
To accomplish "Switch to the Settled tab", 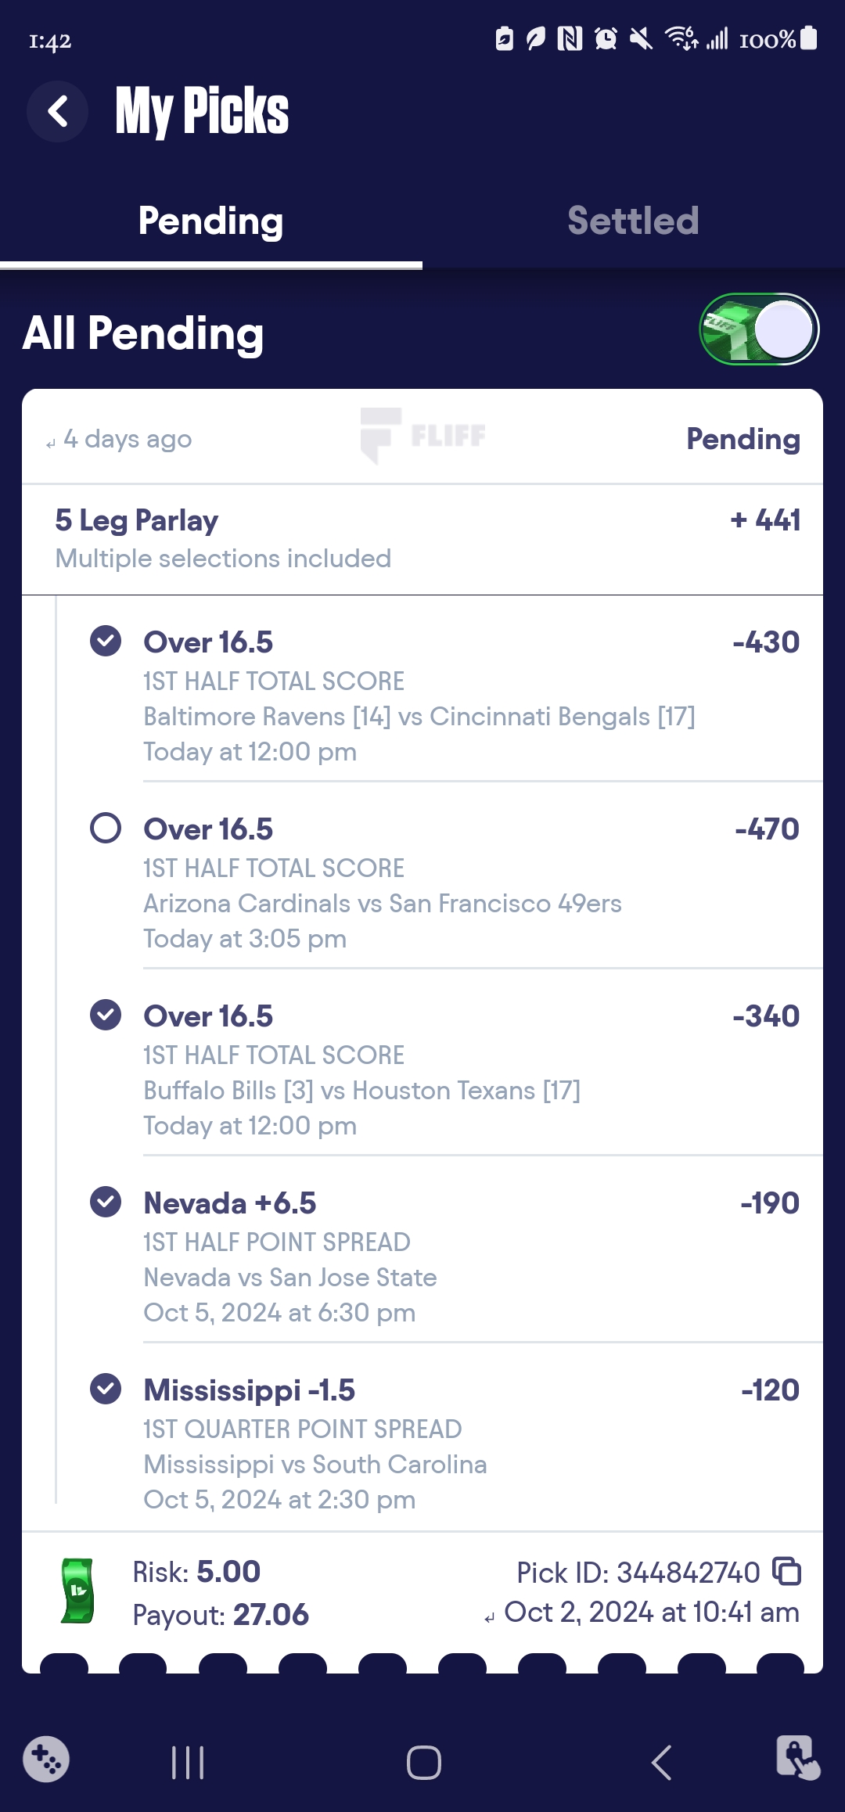I will [x=633, y=221].
